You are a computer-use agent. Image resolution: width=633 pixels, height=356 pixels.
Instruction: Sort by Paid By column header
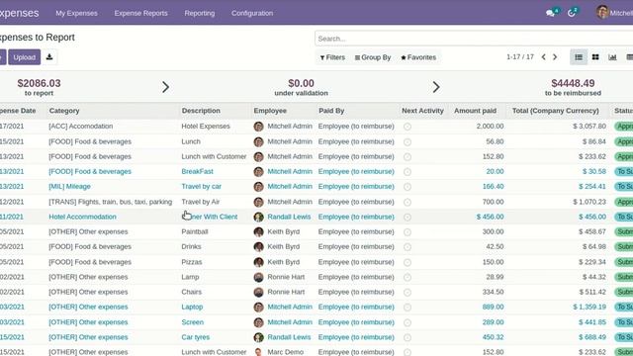(331, 111)
